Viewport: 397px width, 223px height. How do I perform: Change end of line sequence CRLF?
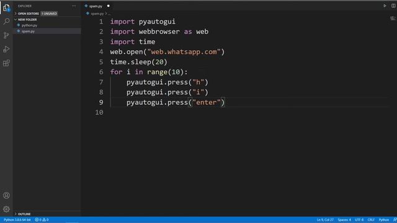pyautogui.click(x=371, y=220)
